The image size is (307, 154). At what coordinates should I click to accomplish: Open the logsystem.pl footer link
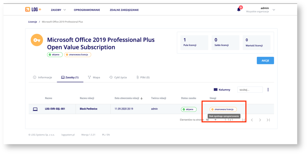point(68,135)
